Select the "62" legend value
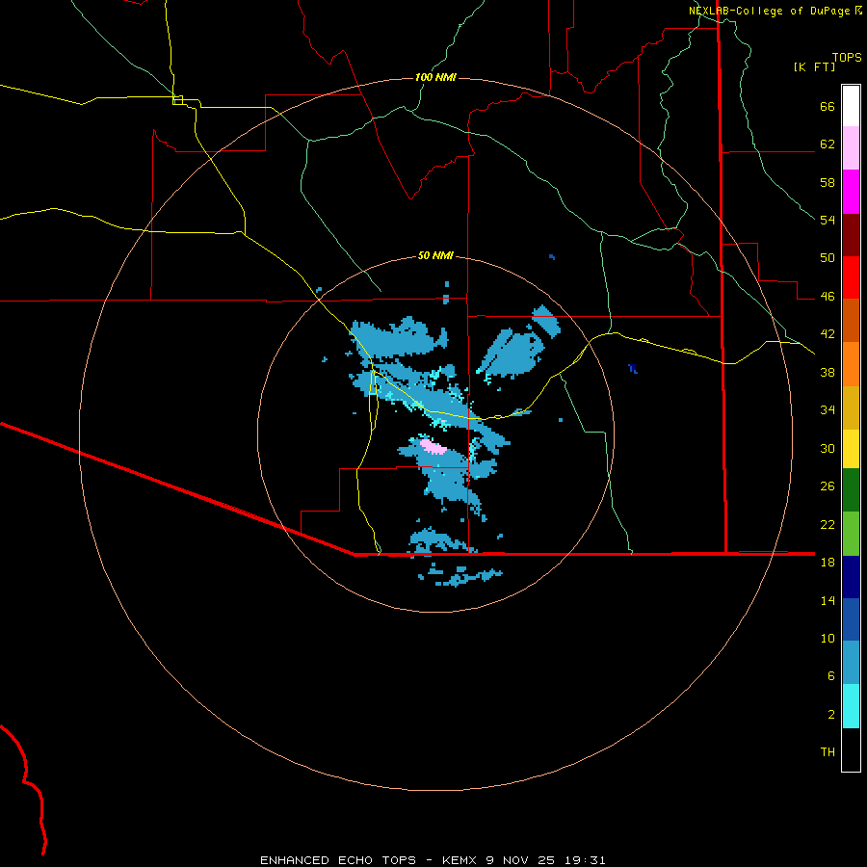Viewport: 867px width, 867px height. click(828, 144)
